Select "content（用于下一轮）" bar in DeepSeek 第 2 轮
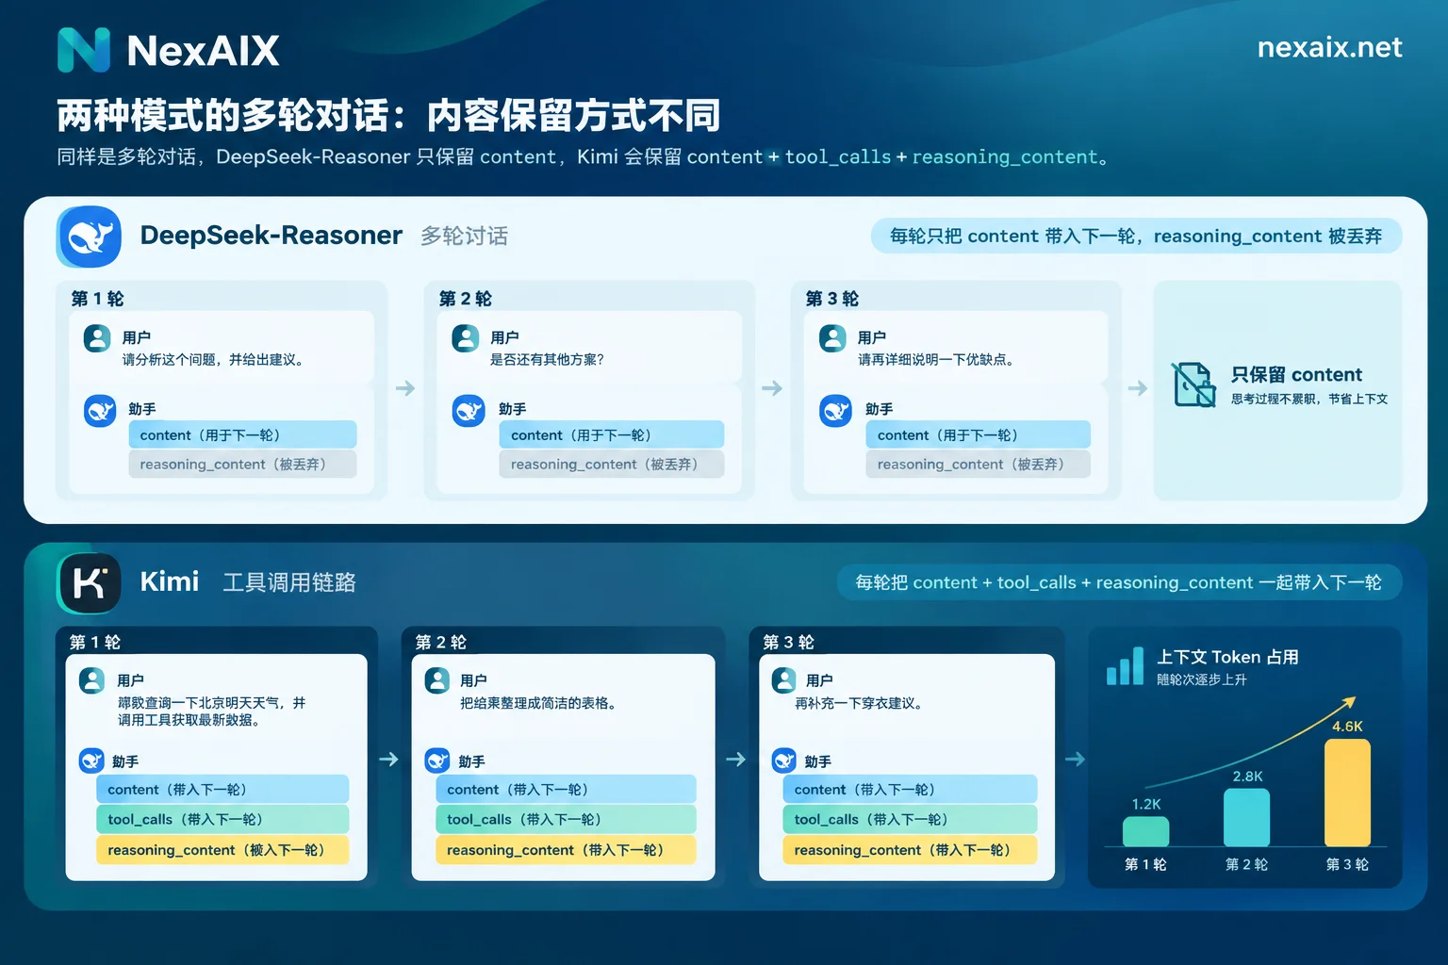 pos(612,434)
